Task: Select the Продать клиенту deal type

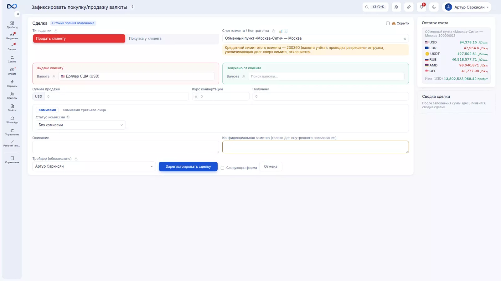Action: click(79, 38)
